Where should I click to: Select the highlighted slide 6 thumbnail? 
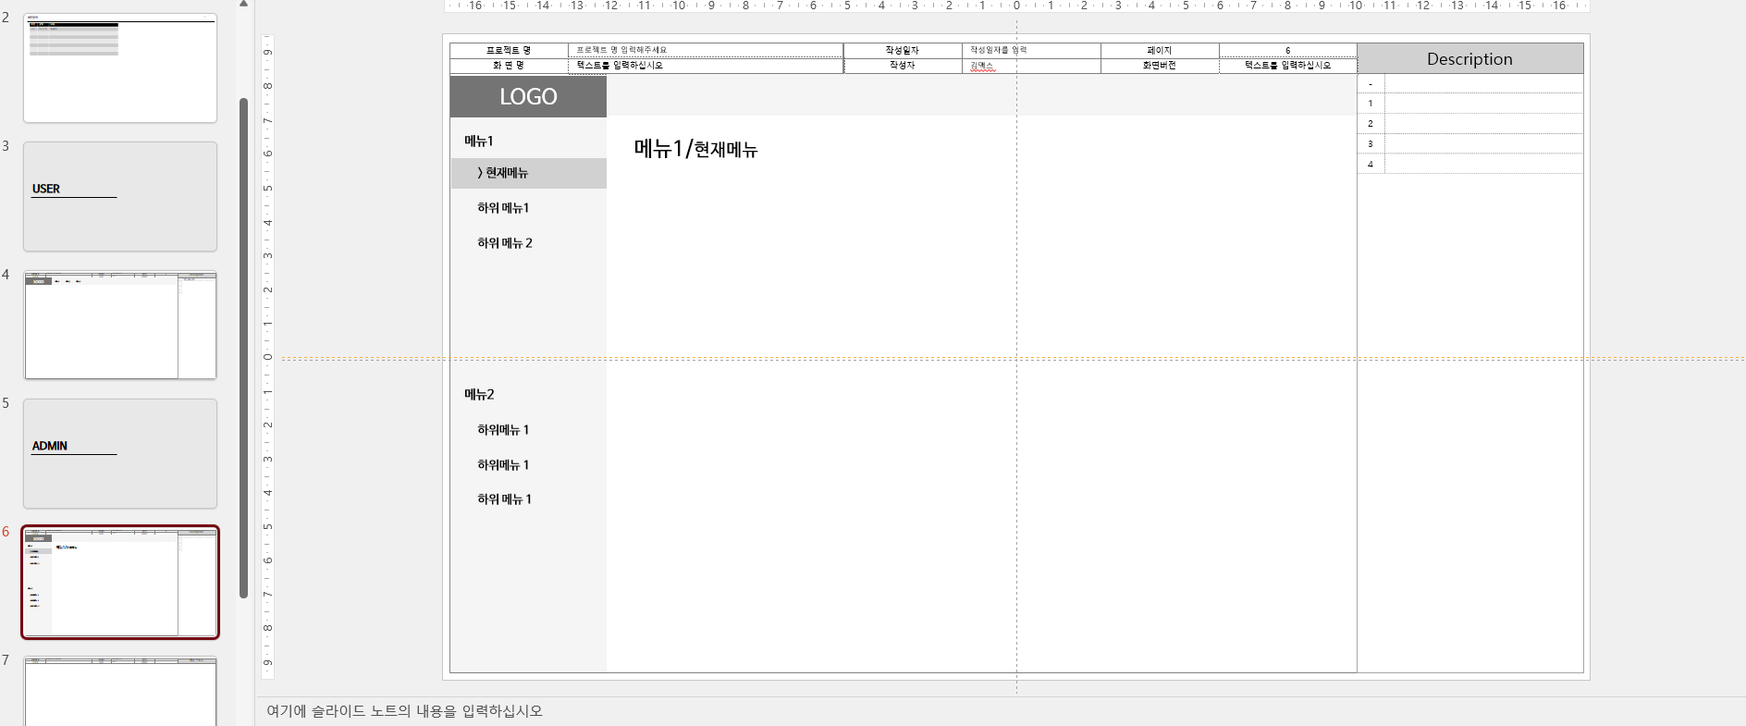[x=120, y=582]
